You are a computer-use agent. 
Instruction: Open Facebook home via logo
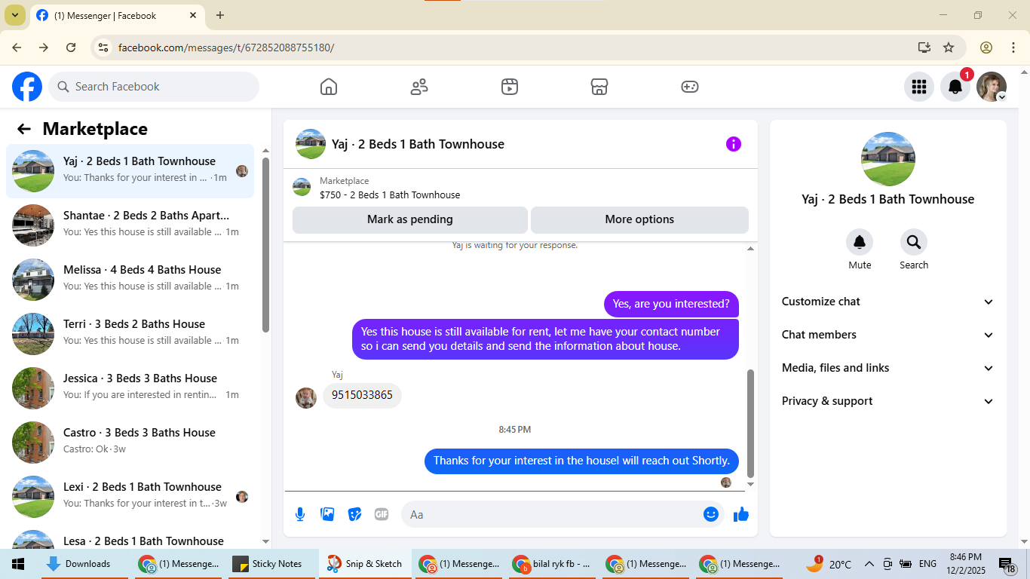click(27, 87)
